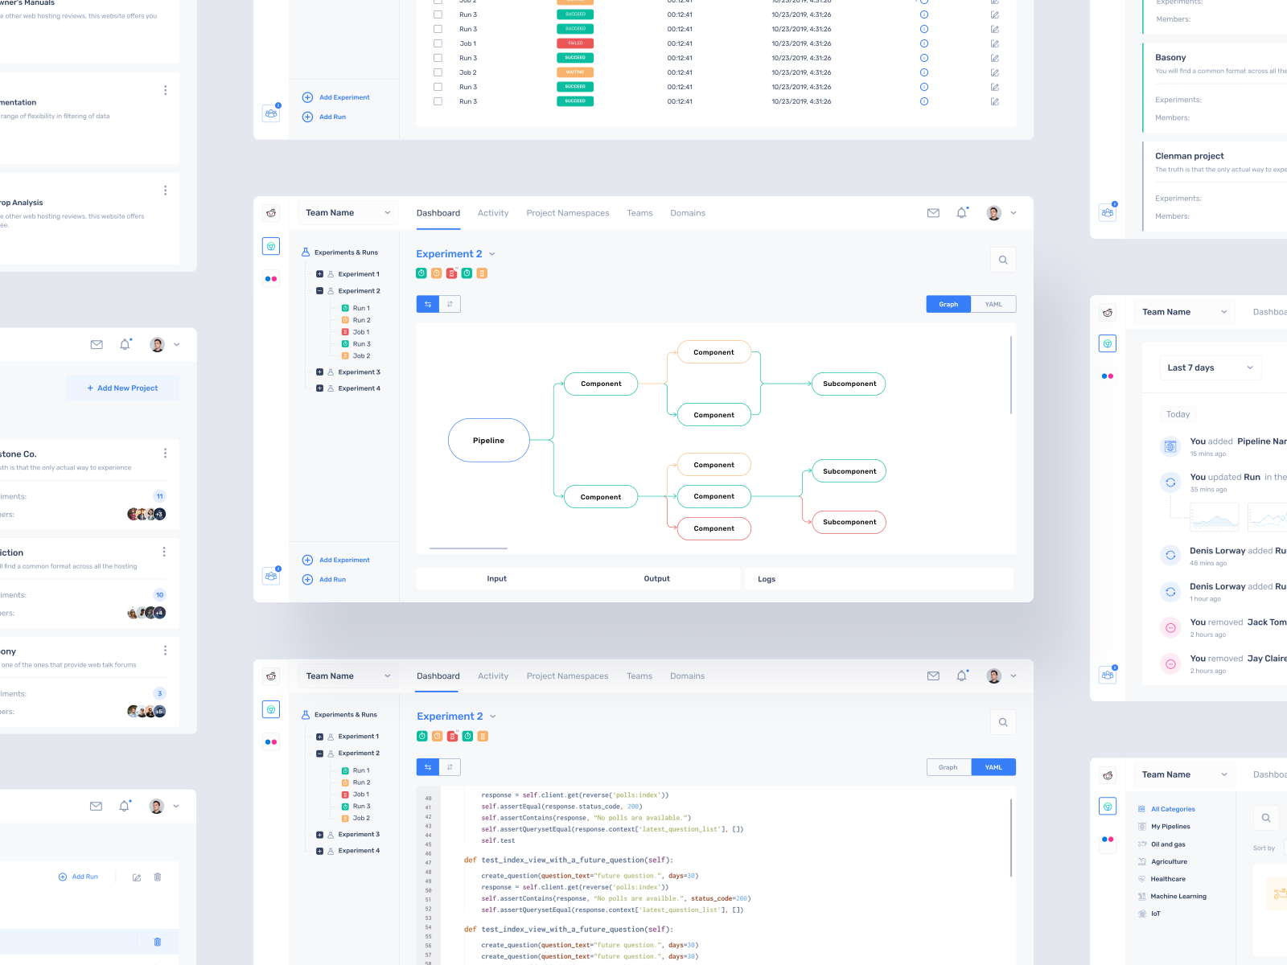Screen dimensions: 1287x965
Task: Open the Project Namespaces menu item
Action: coord(568,212)
